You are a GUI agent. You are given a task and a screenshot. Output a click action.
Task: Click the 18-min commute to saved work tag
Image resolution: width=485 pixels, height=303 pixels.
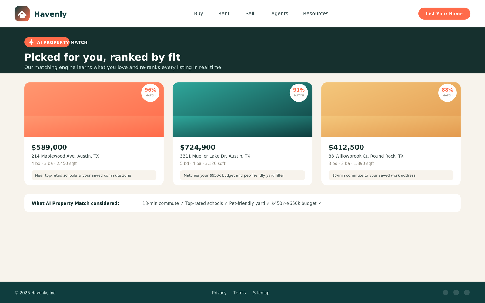pos(391,175)
